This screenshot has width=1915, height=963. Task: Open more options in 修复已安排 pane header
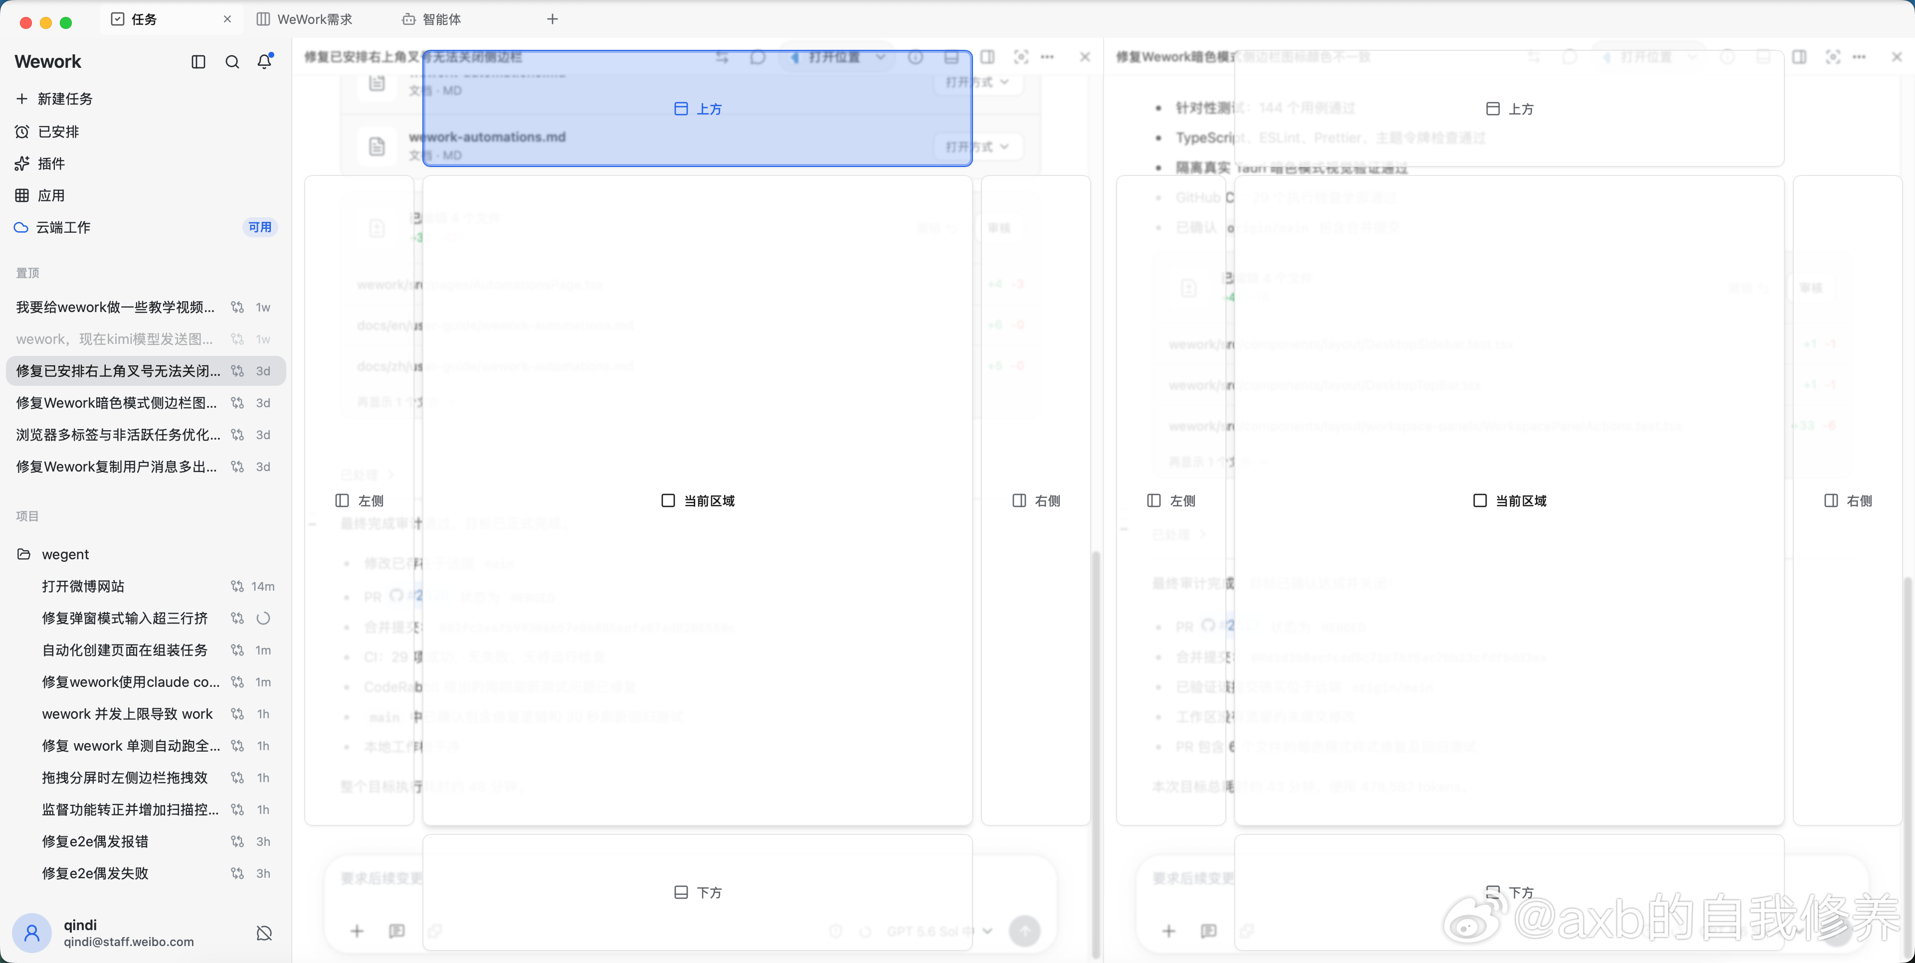click(1047, 57)
